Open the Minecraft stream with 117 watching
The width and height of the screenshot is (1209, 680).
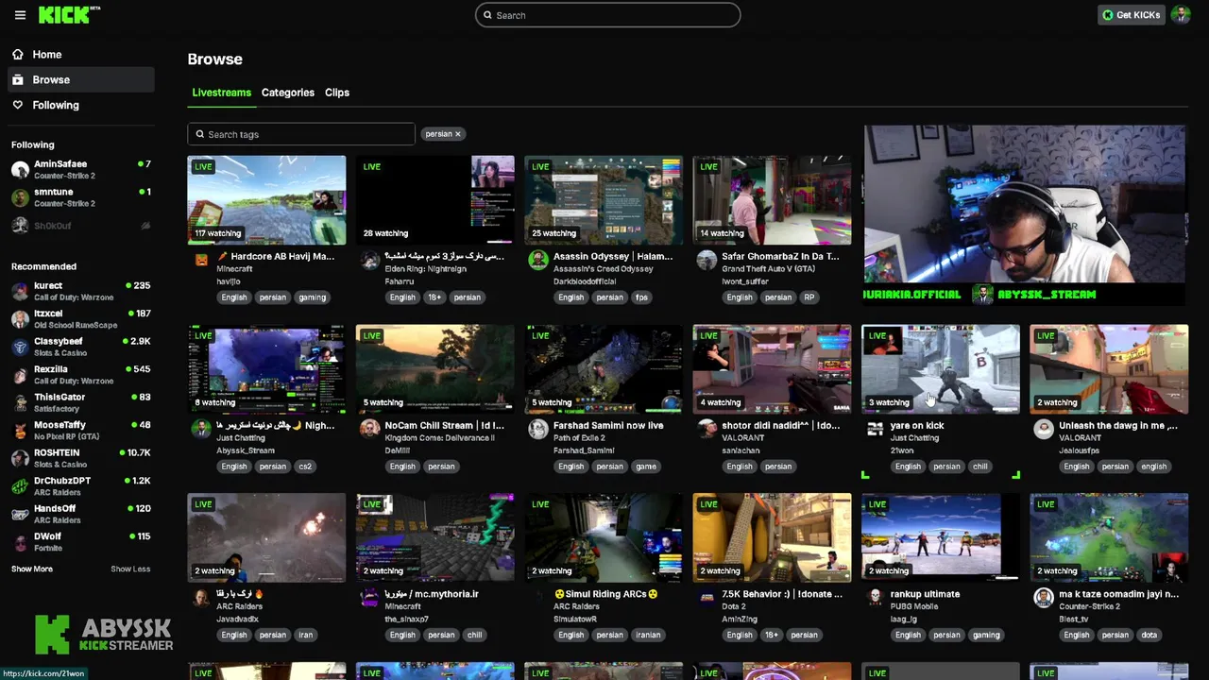(x=266, y=200)
